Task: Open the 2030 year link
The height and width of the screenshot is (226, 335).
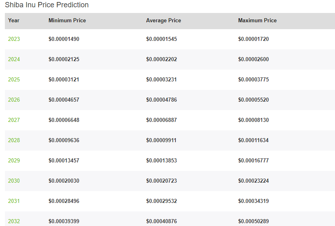Action: (x=14, y=181)
